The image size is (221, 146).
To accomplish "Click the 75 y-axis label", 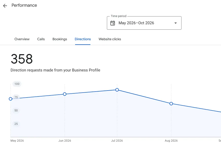I will (16, 97).
